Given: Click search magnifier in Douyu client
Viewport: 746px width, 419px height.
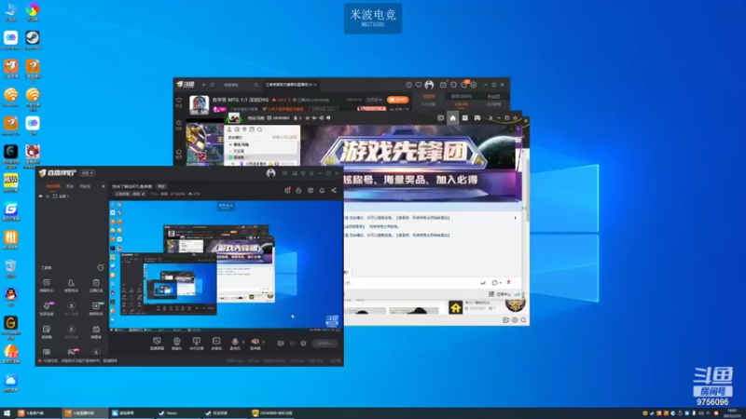Looking at the screenshot, I should coord(256,85).
